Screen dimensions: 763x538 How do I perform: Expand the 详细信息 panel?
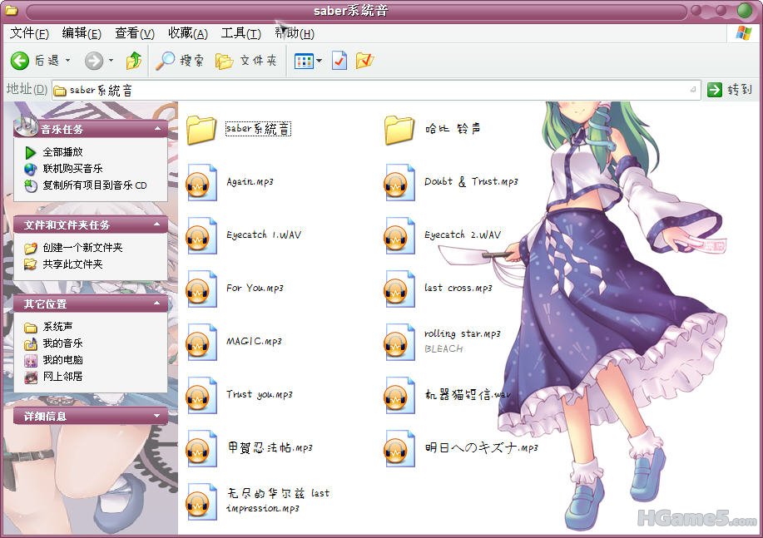(157, 416)
